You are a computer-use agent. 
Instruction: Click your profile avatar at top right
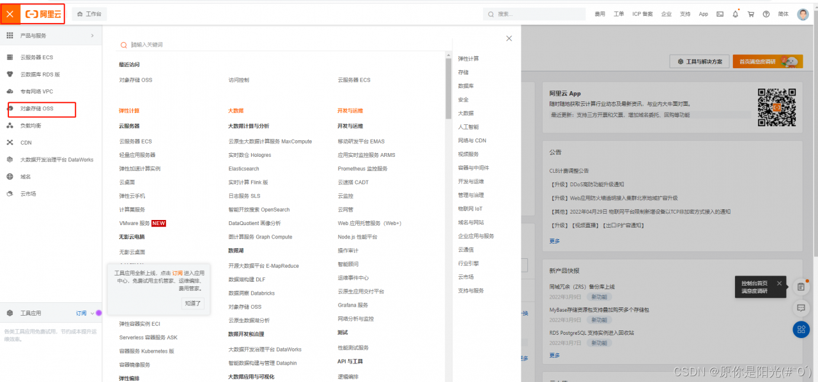pyautogui.click(x=803, y=13)
